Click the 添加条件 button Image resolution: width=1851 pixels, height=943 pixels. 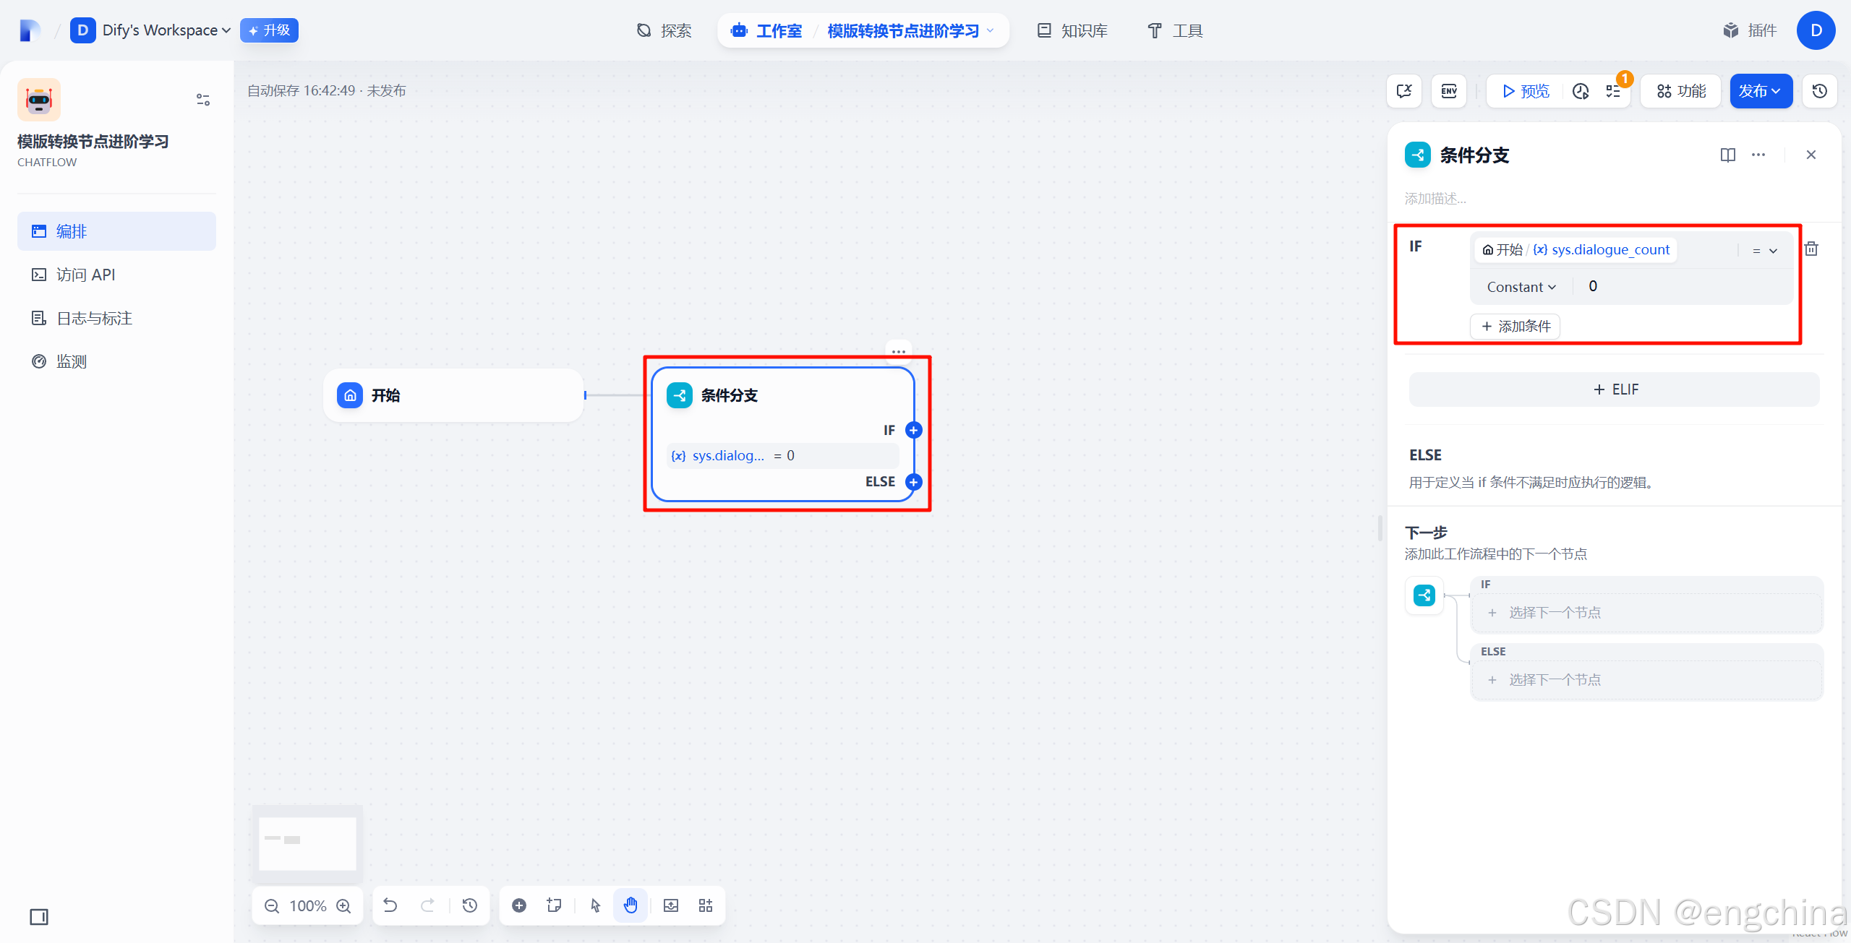1516,326
